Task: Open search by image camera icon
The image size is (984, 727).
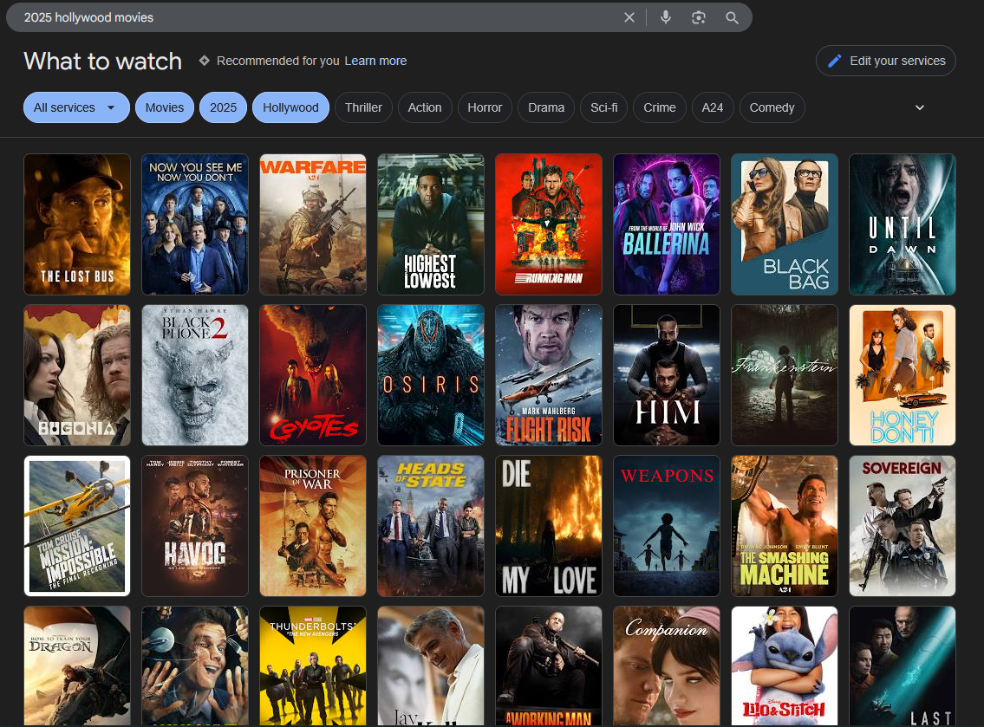Action: tap(699, 17)
